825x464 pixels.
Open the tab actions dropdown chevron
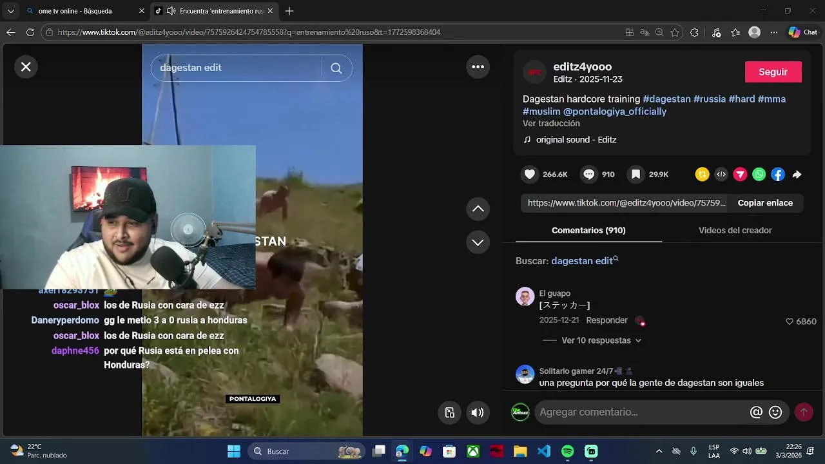10,11
